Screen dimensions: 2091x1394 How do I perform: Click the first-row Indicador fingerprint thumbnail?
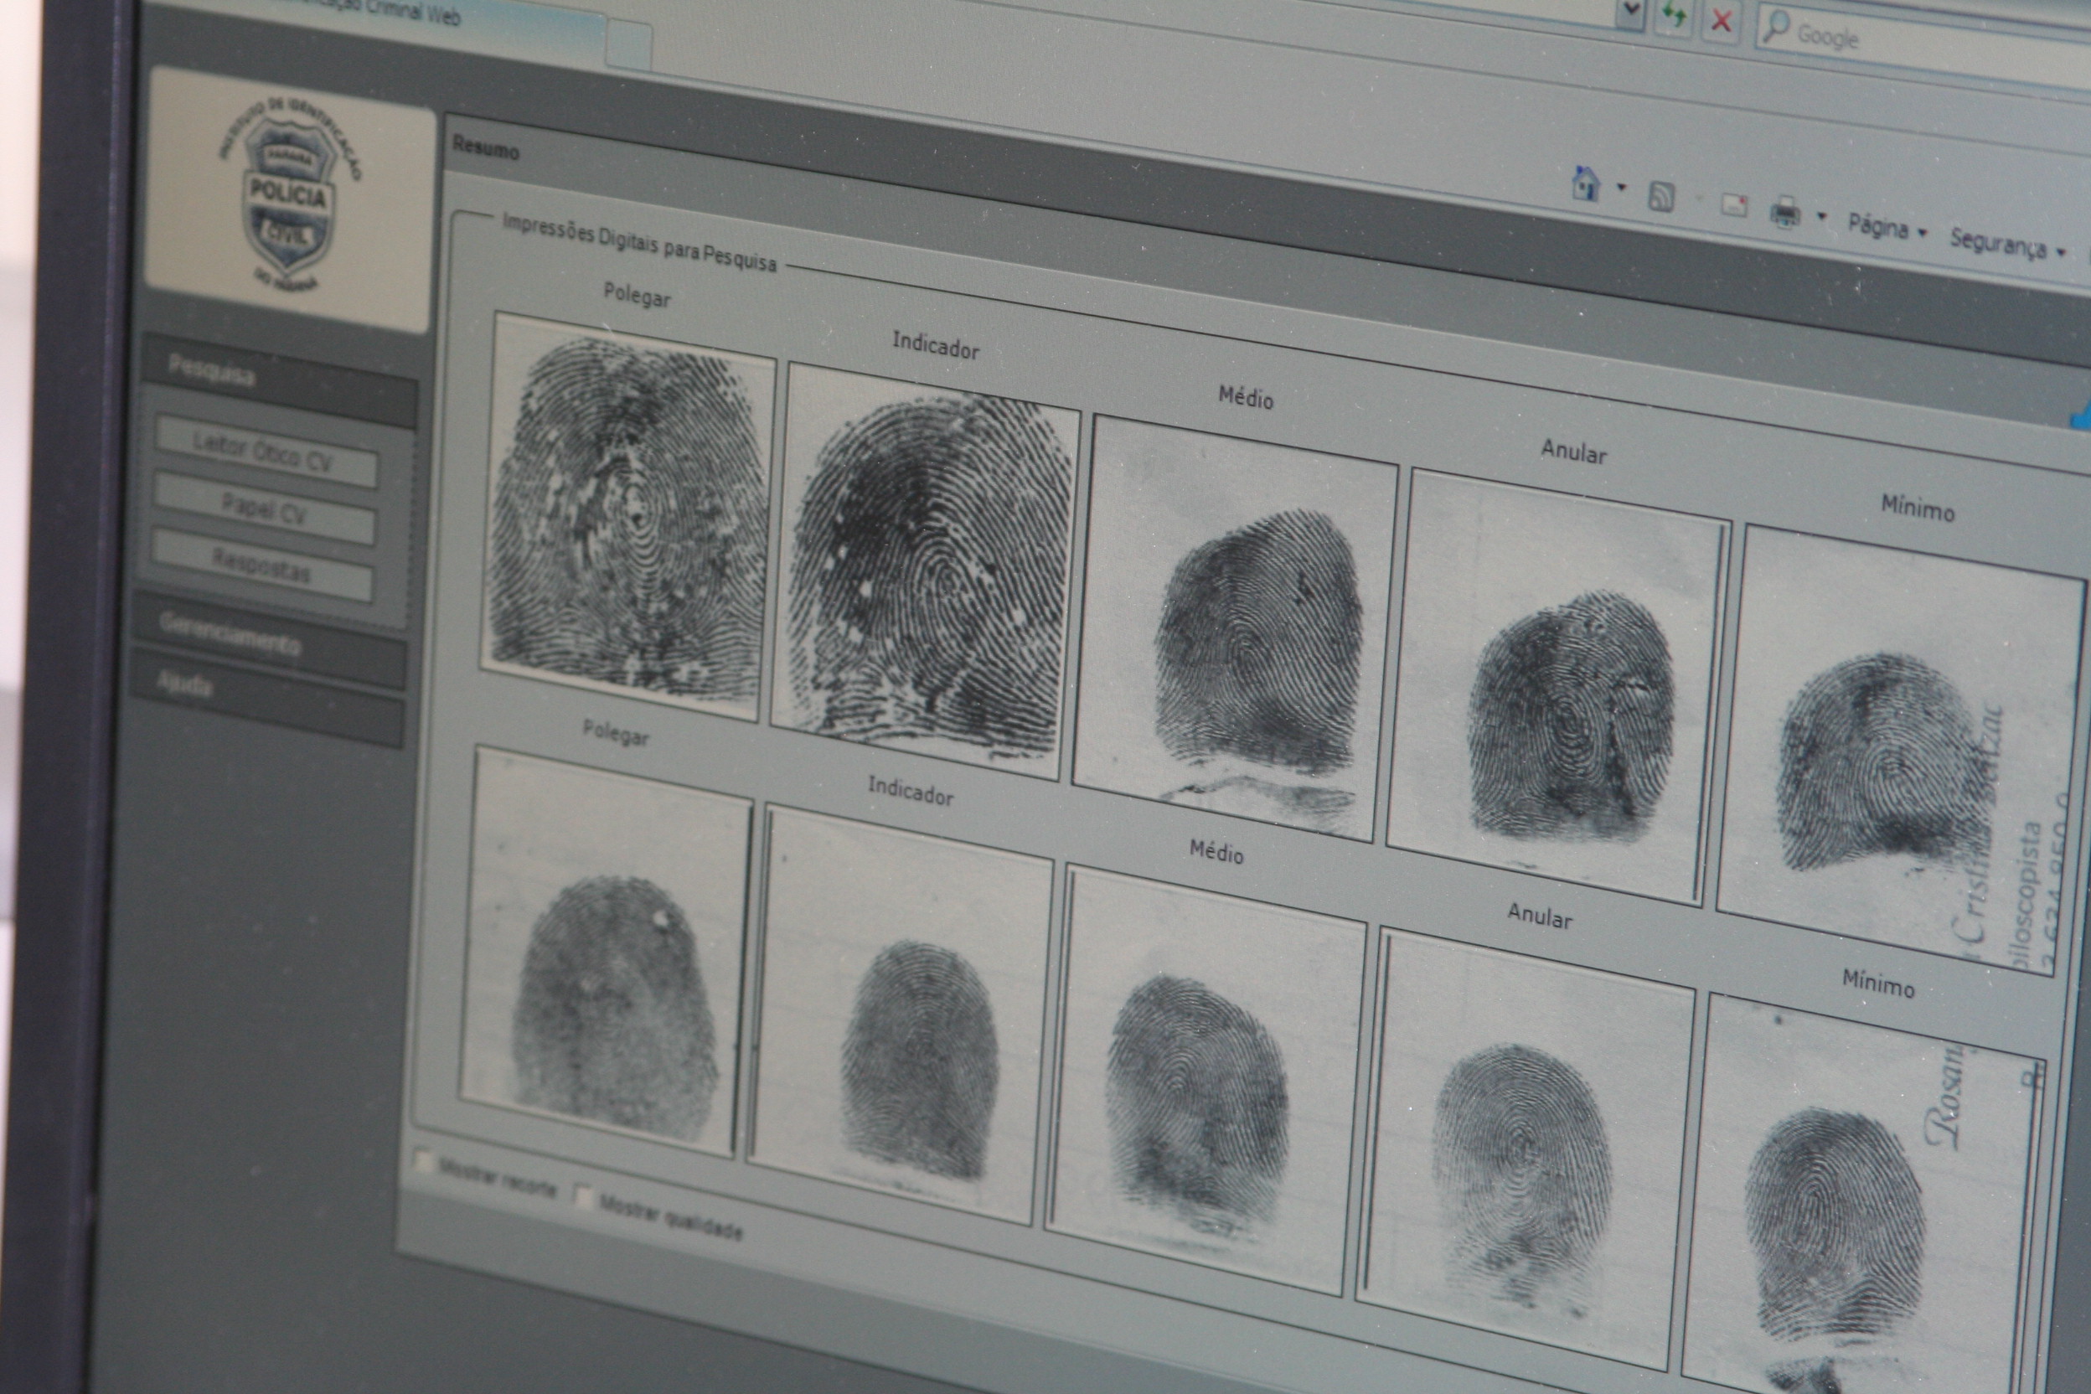click(x=925, y=569)
